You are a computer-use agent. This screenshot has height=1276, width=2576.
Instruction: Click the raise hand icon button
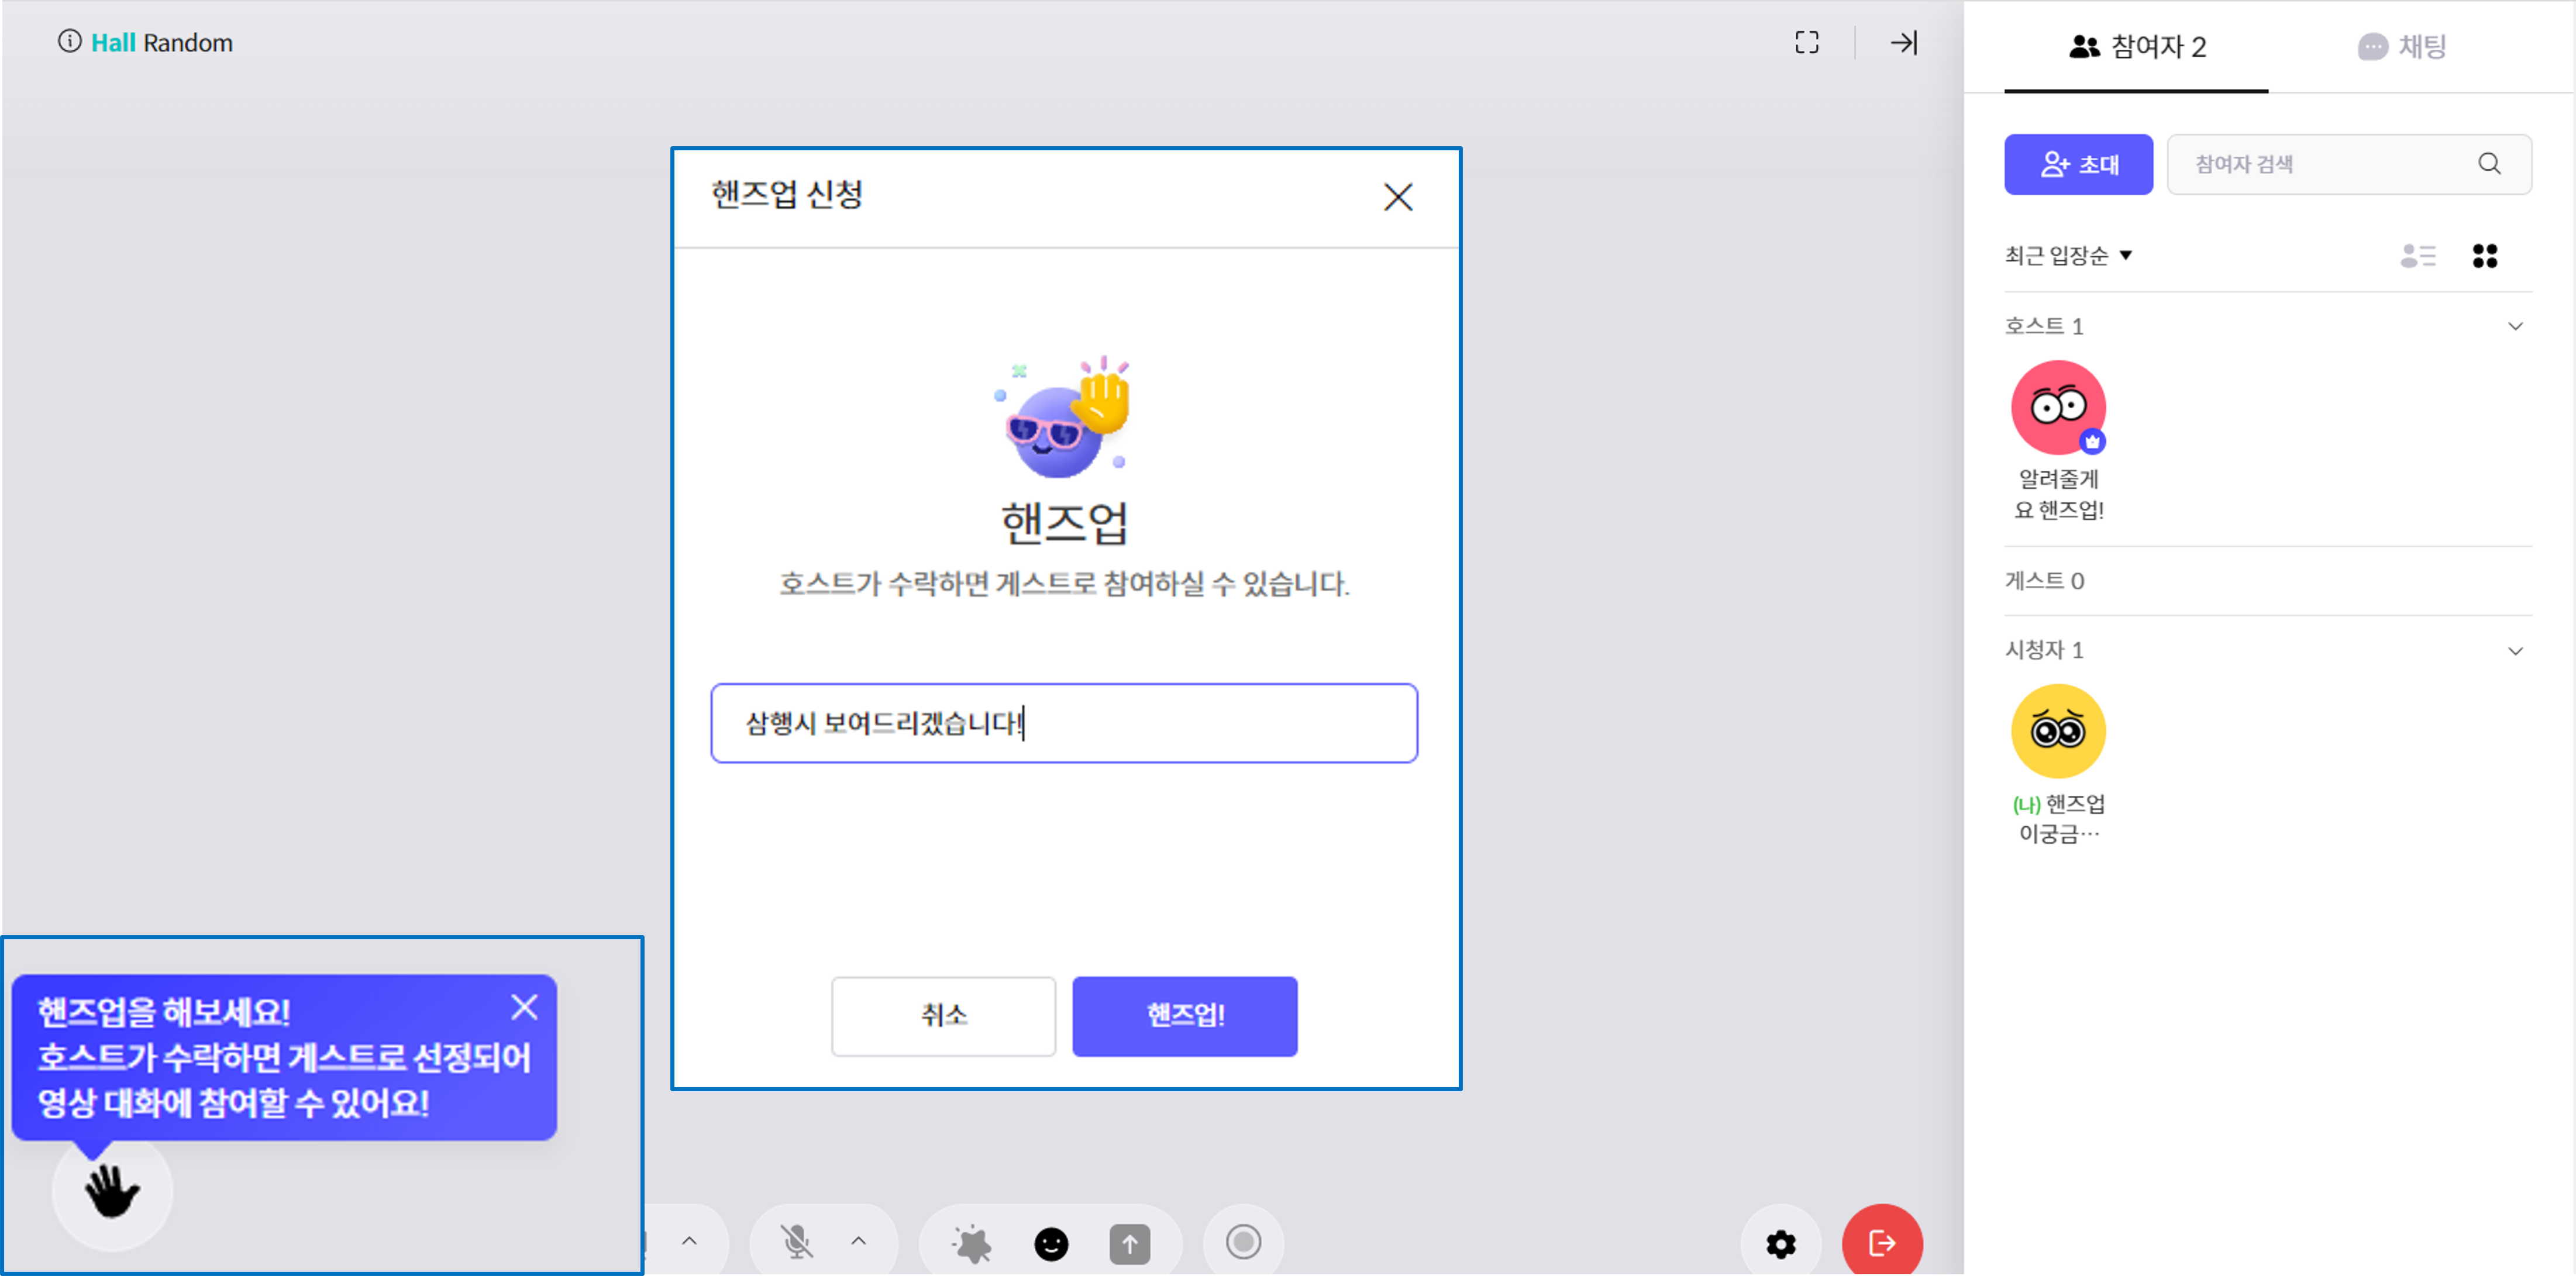tap(112, 1191)
